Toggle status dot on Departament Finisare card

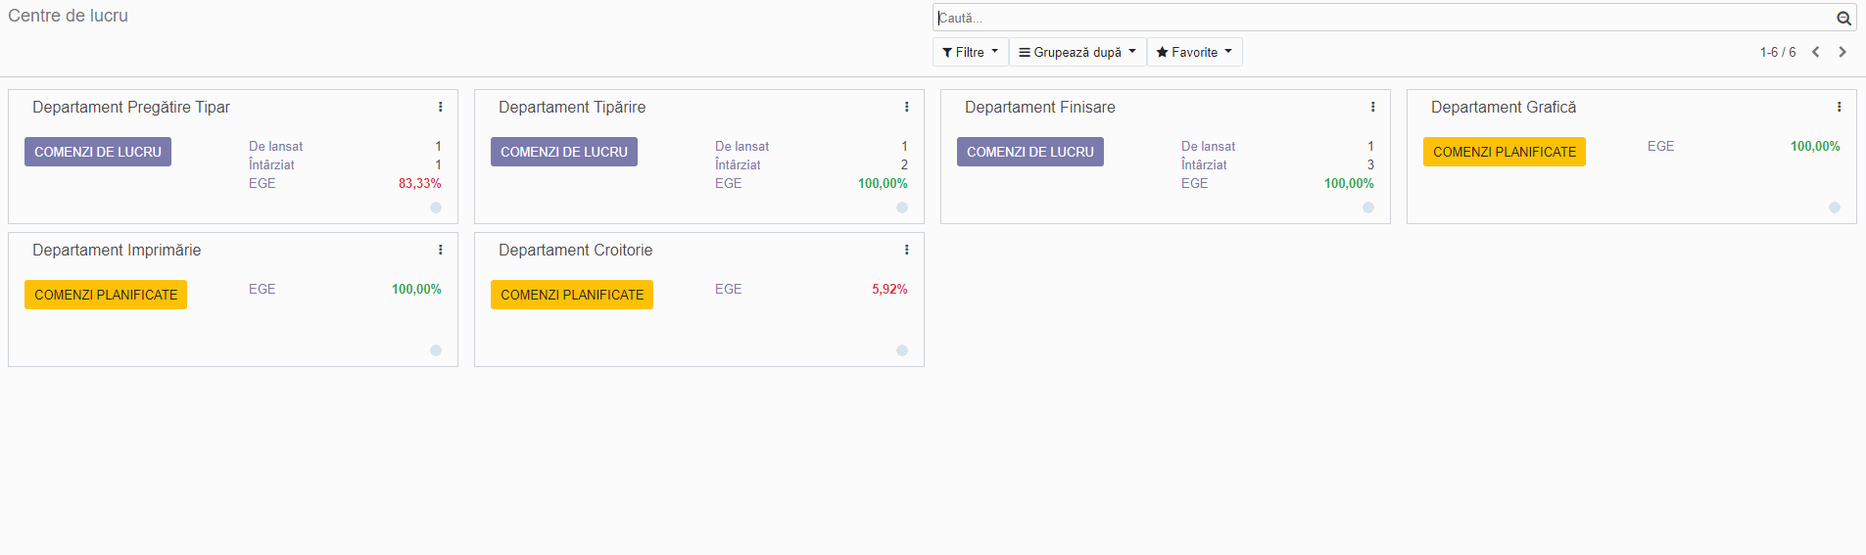pyautogui.click(x=1368, y=208)
